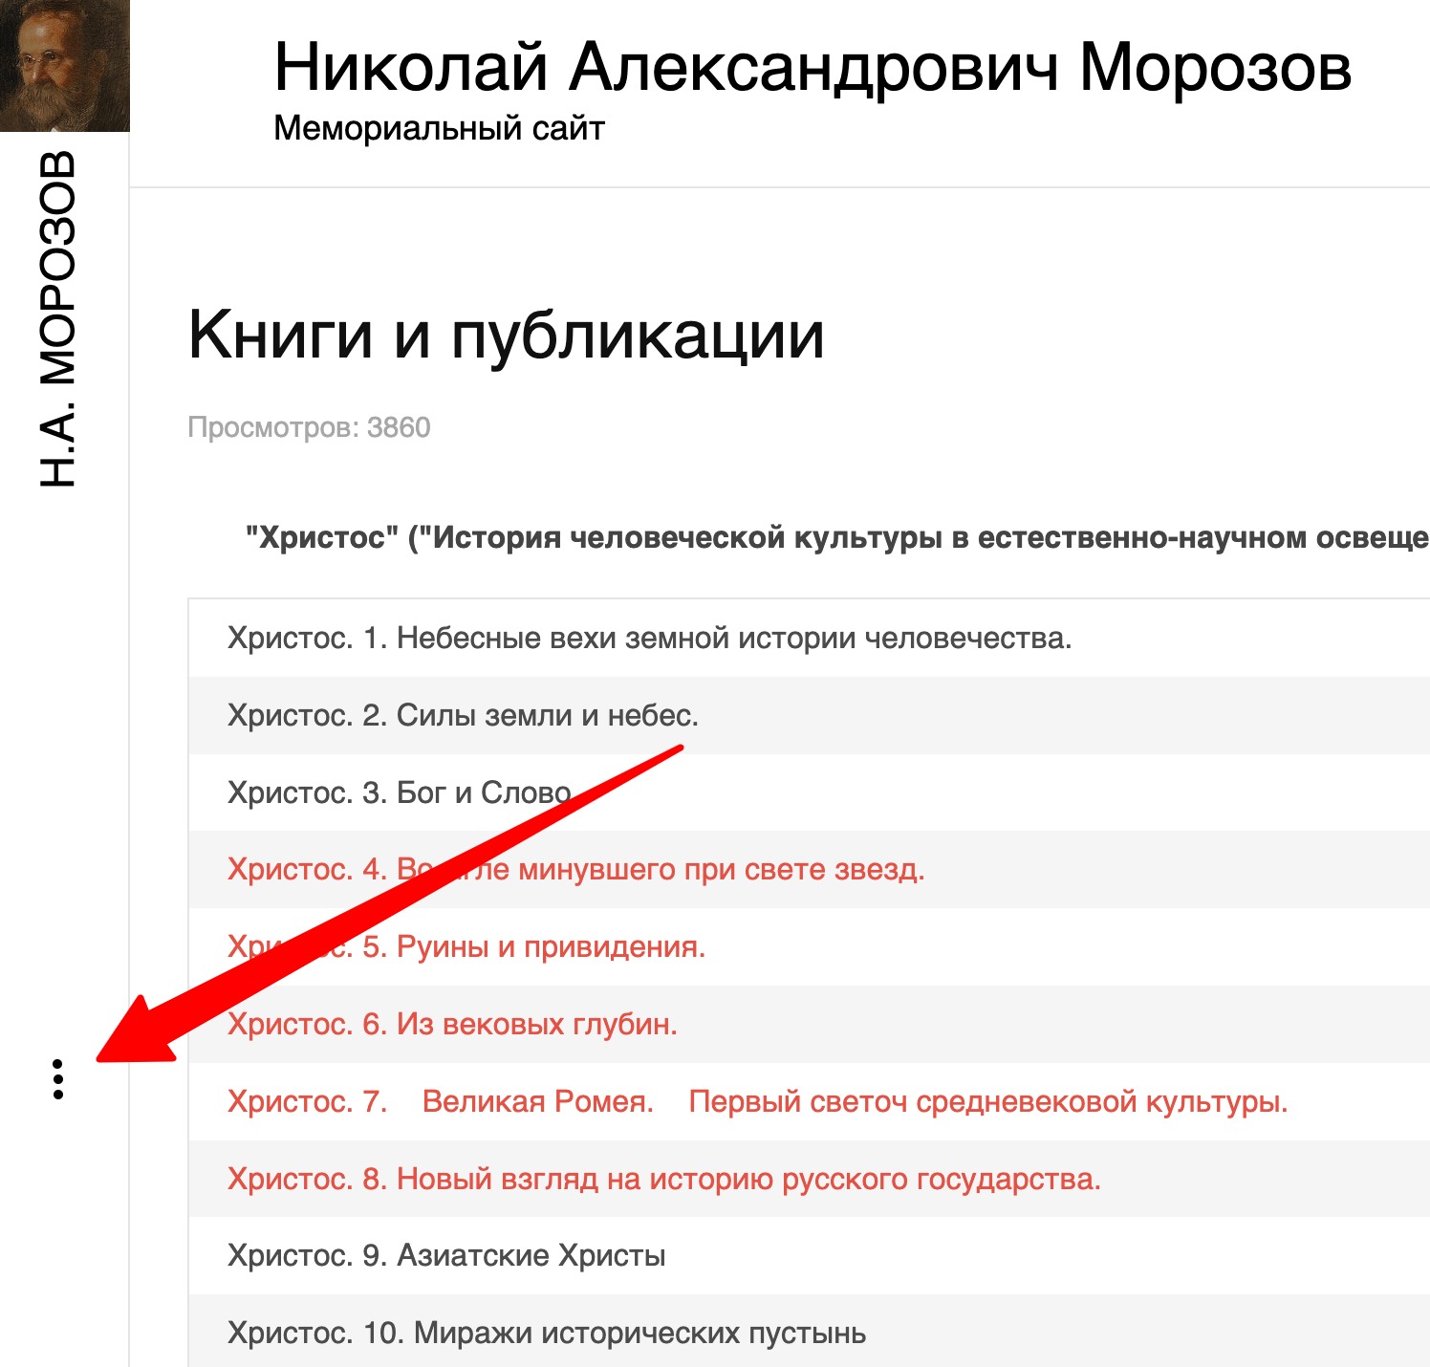Open the three-dot sidebar menu
This screenshot has width=1430, height=1367.
58,1079
